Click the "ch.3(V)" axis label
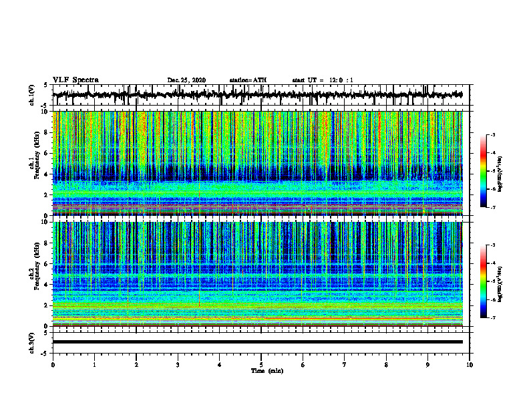 pos(32,344)
